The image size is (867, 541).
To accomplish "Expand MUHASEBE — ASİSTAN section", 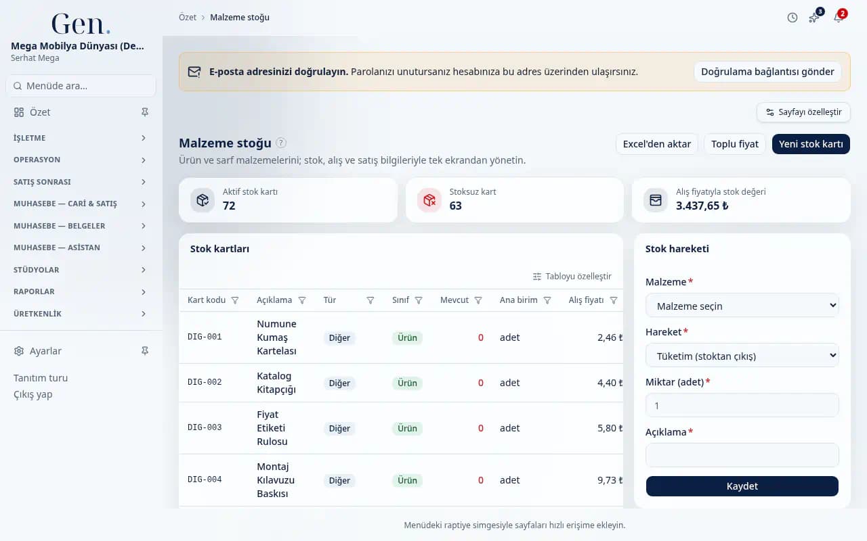I will click(x=81, y=248).
